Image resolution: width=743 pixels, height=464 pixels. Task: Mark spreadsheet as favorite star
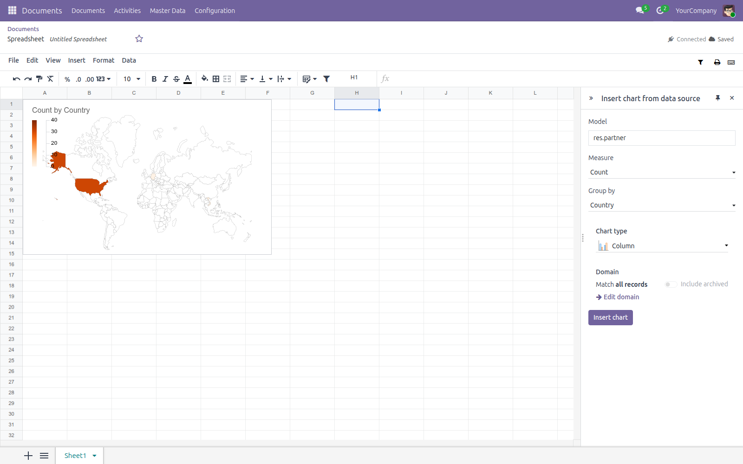point(139,39)
